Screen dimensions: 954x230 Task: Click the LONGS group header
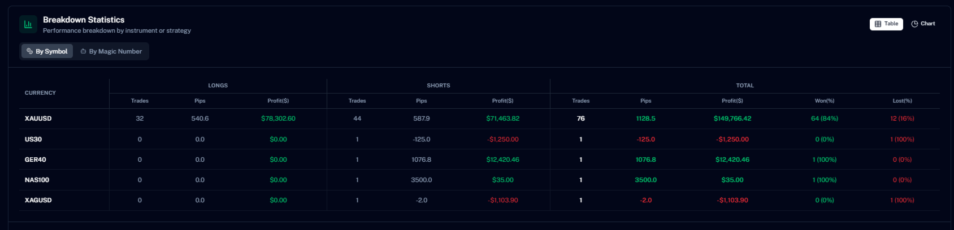click(x=218, y=86)
